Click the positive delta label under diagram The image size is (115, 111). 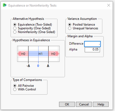tap(48, 66)
